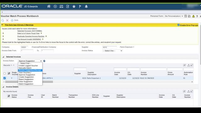
Task: Customize Selected Invoices grid icon
Action: (x=184, y=65)
